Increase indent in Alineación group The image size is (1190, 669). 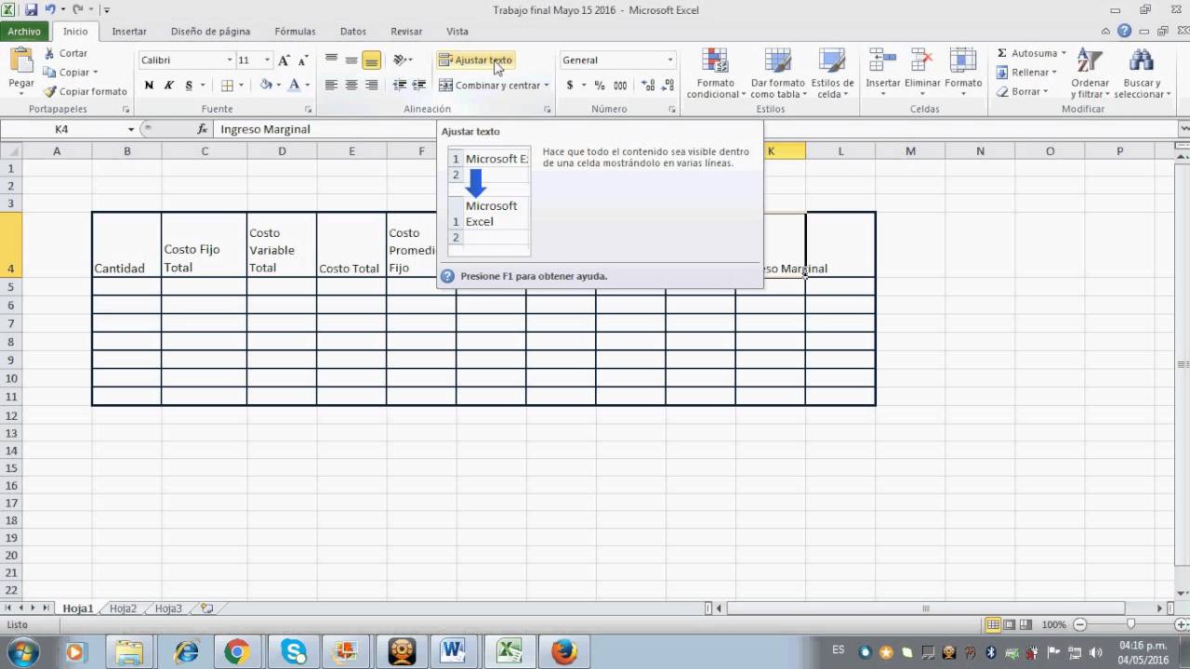click(x=419, y=85)
